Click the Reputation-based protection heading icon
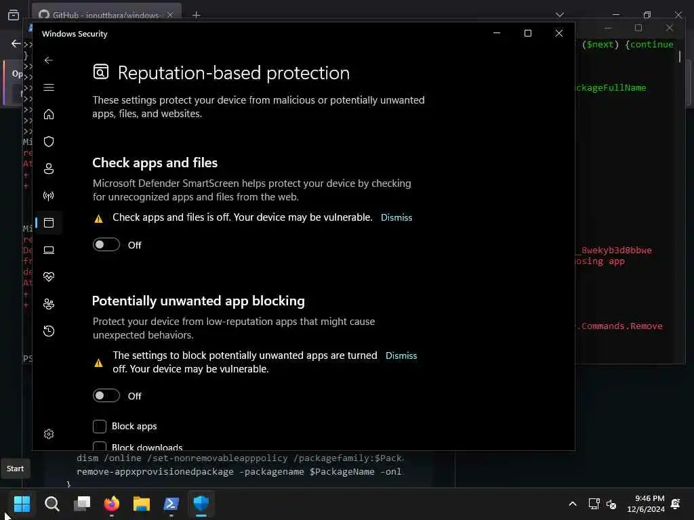The width and height of the screenshot is (694, 520). [x=101, y=72]
